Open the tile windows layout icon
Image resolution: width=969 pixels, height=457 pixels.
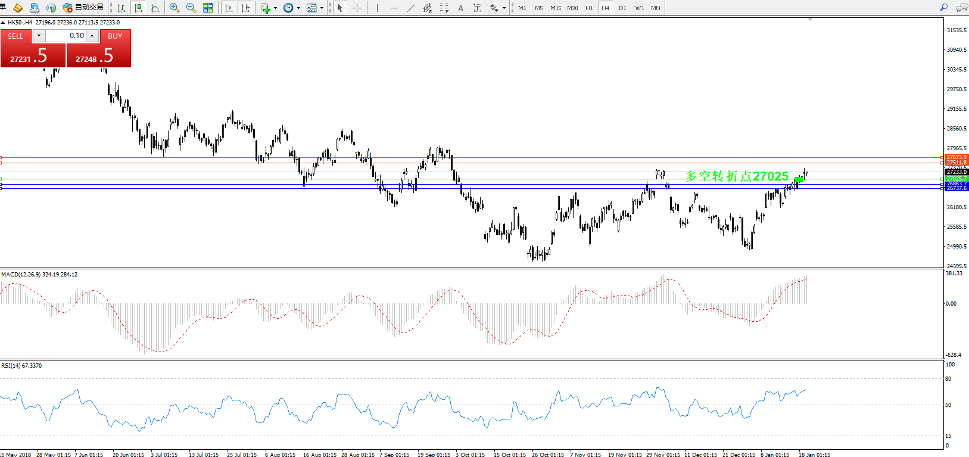[208, 8]
